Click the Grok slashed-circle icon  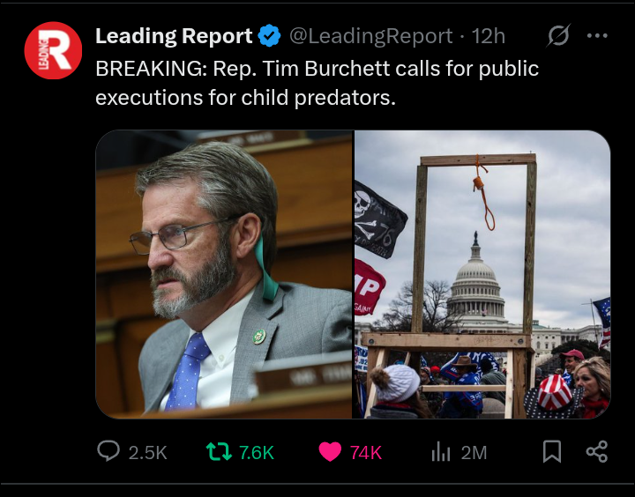point(558,36)
